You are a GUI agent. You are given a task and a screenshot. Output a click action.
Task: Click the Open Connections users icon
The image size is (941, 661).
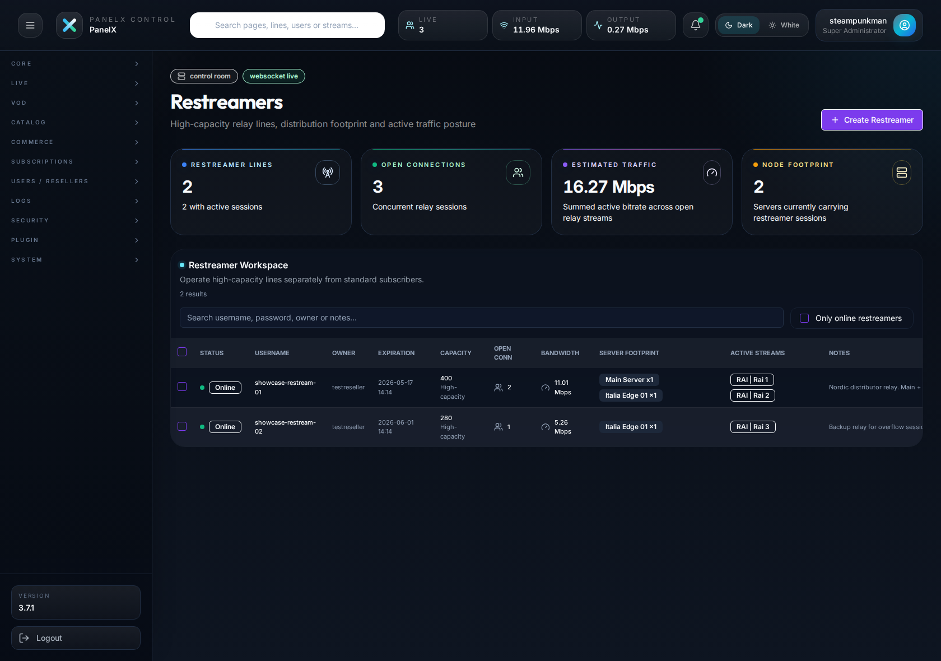[518, 173]
